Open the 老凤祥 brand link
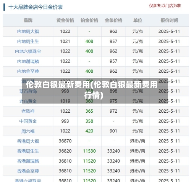This screenshot has width=191, height=182. point(28,111)
